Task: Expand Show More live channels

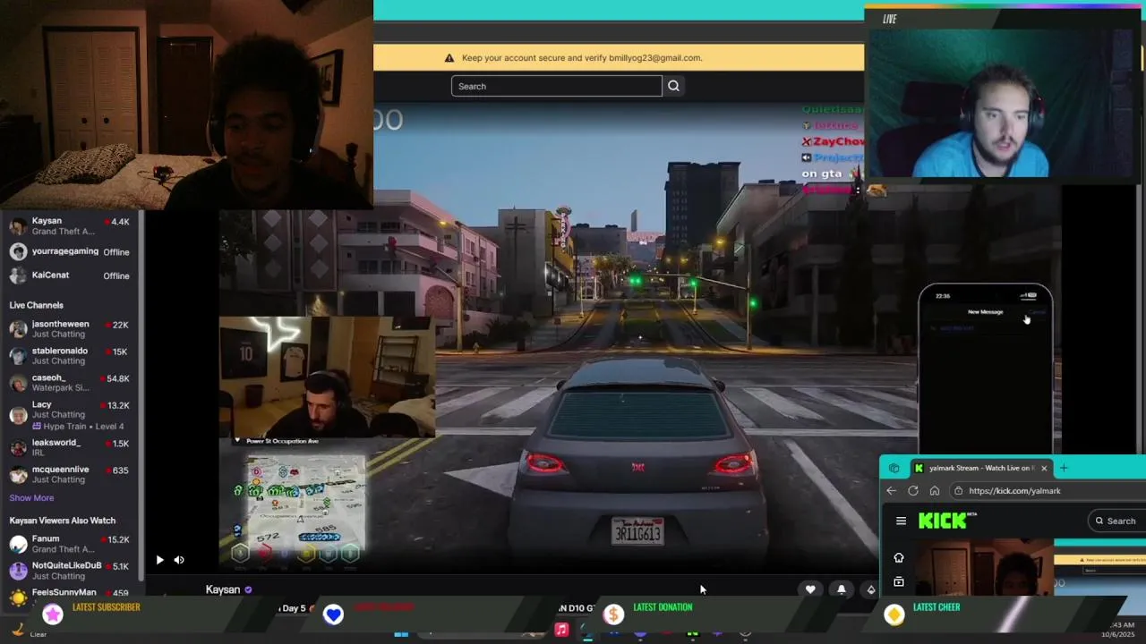Action: click(x=31, y=498)
